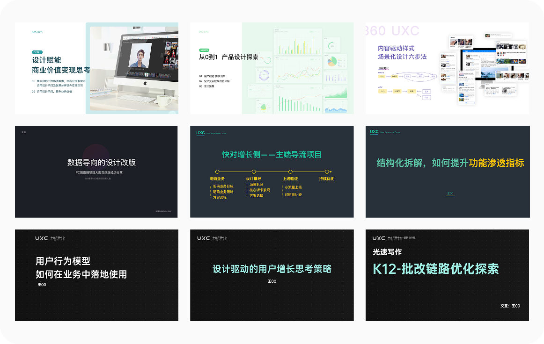Click the webpage screenshots collage in 内容驱动样式 slide
Image resolution: width=544 pixels, height=344 pixels.
(x=484, y=69)
